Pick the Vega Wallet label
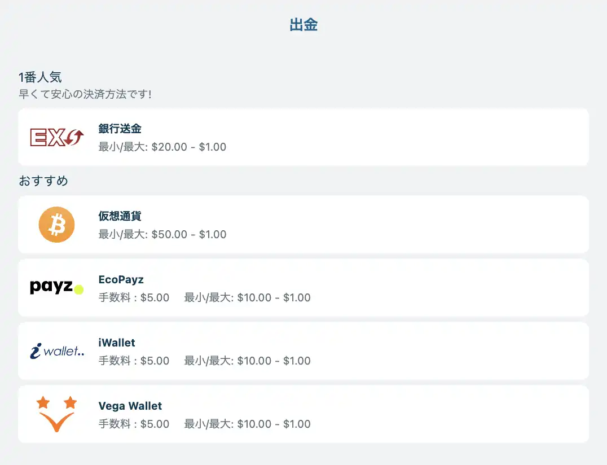The height and width of the screenshot is (465, 607). (130, 406)
